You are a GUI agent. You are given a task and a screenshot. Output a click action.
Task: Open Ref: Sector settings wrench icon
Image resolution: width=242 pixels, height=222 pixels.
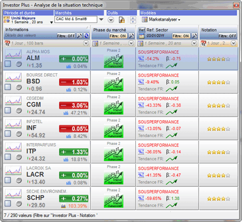pos(195,36)
